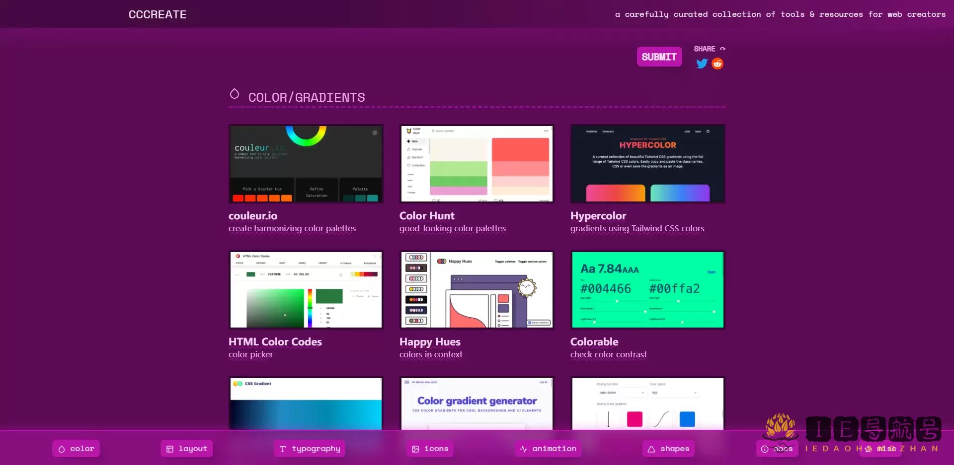The width and height of the screenshot is (954, 465).
Task: Click the layout grid icon
Action: [169, 449]
